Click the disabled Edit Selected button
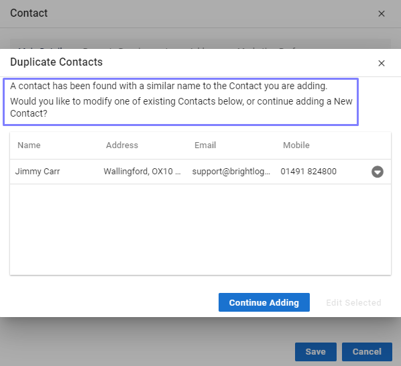The image size is (401, 366). [x=353, y=302]
